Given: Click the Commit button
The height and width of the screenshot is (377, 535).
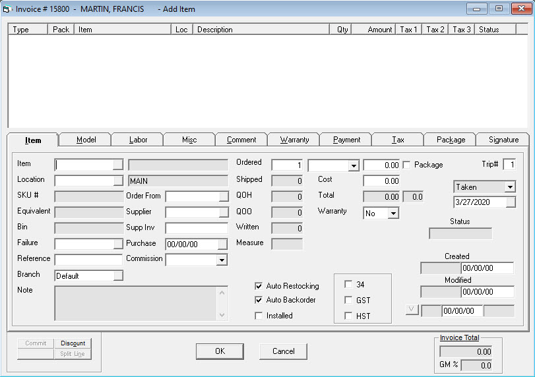Looking at the screenshot, I should coord(36,343).
